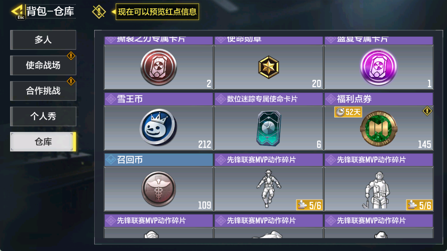This screenshot has height=251, width=447.
Task: Select the 使命勋章 gold star medal
Action: 268,68
